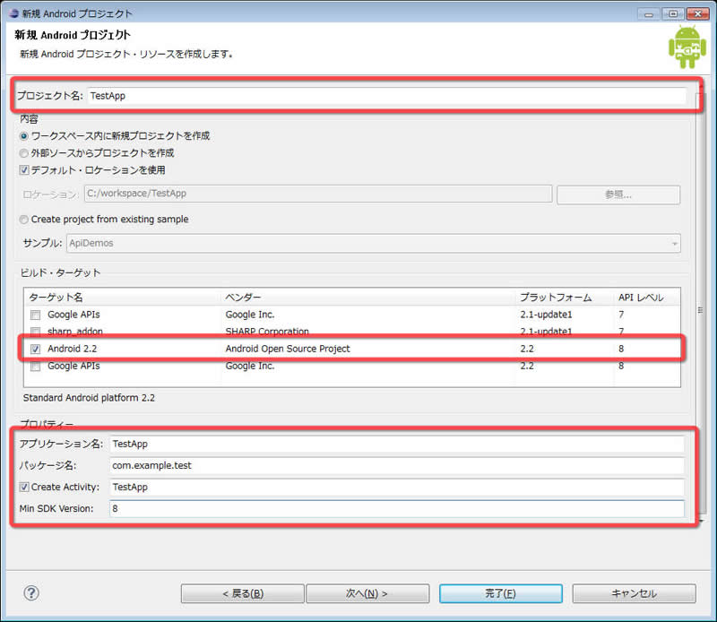
Task: Click the green Android robot logo
Action: 687,48
